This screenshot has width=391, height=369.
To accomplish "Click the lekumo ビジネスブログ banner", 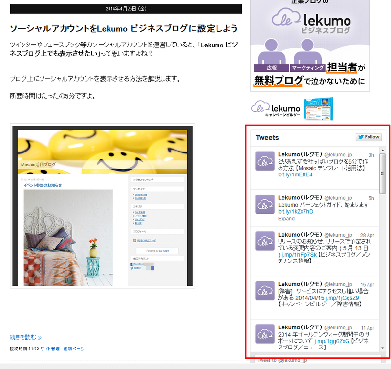I will 310,45.
